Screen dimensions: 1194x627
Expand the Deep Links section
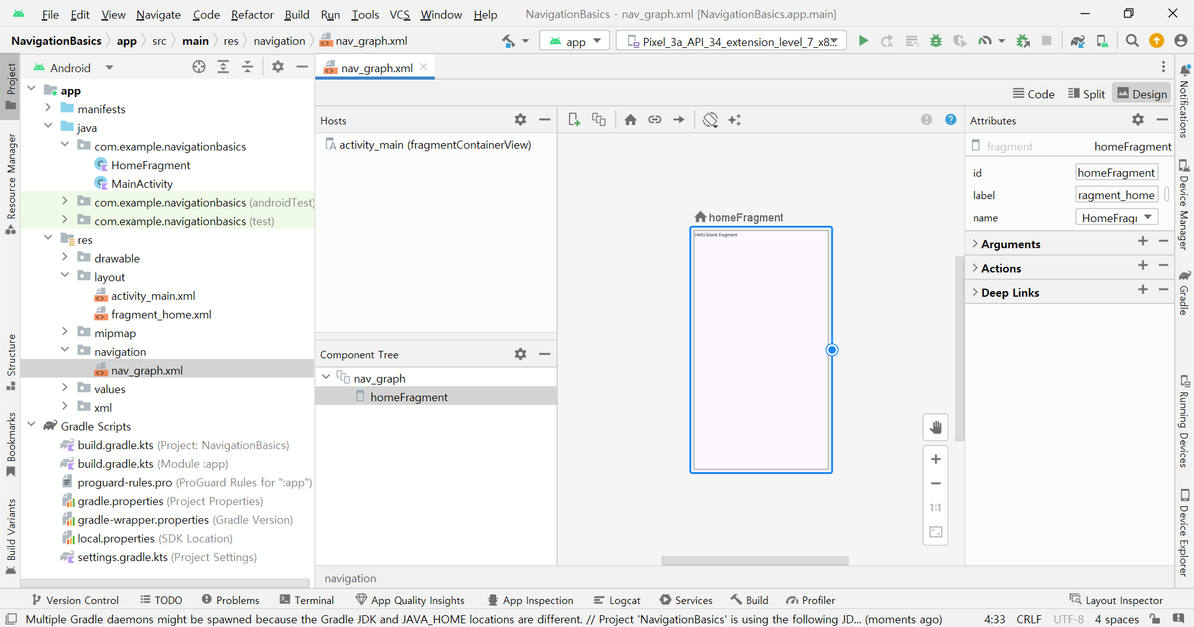(975, 292)
